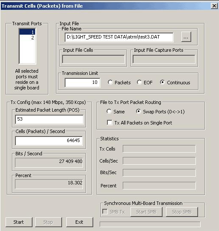Viewport: 219px width, 231px height.
Task: Click the Stop SMB button
Action: (x=182, y=212)
